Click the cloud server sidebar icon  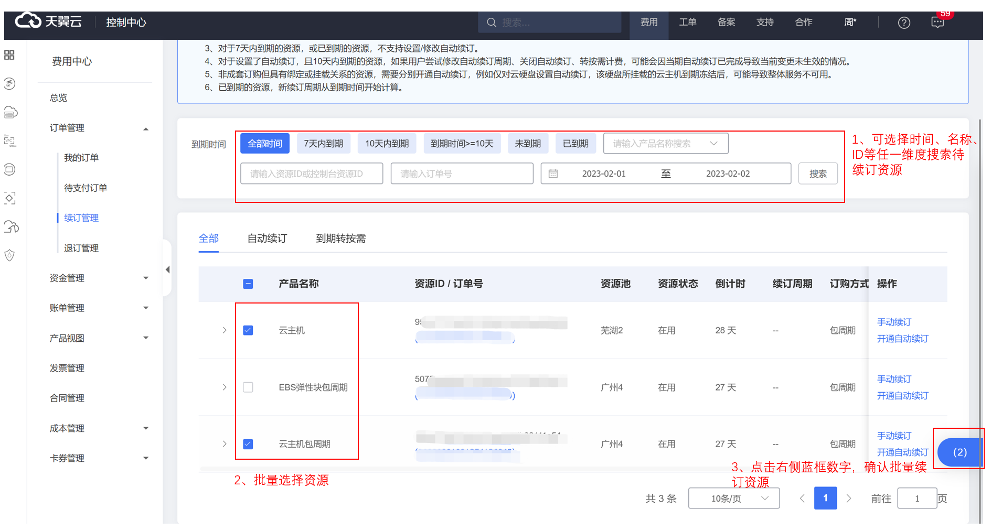tap(10, 112)
